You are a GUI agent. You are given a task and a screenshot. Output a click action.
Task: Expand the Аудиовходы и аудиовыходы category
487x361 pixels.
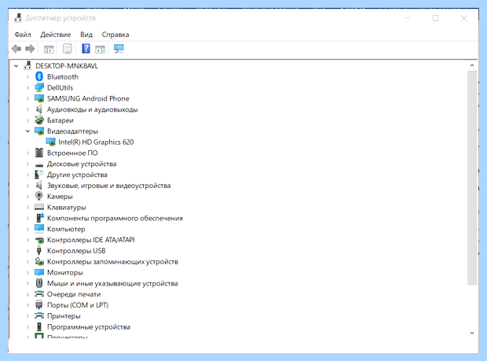(x=27, y=109)
